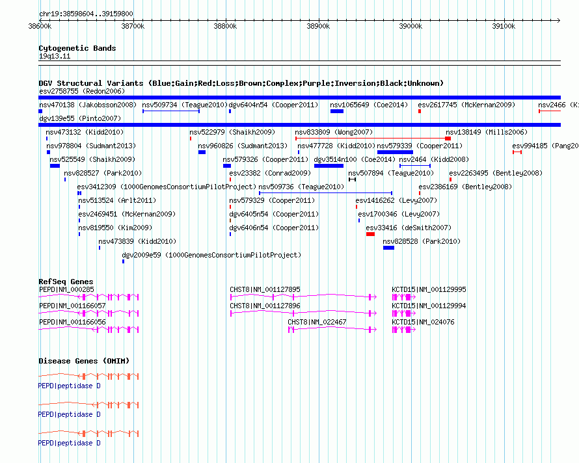Click the Disease Genes (OMIM) track title
The height and width of the screenshot is (463, 579).
coord(84,361)
